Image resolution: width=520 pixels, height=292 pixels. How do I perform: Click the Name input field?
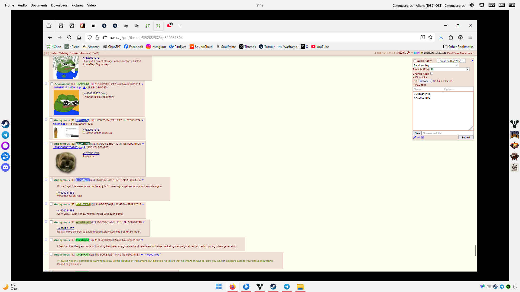428,89
